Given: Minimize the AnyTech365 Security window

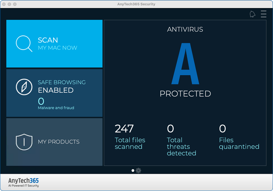Looking at the screenshot, I should pos(10,4).
